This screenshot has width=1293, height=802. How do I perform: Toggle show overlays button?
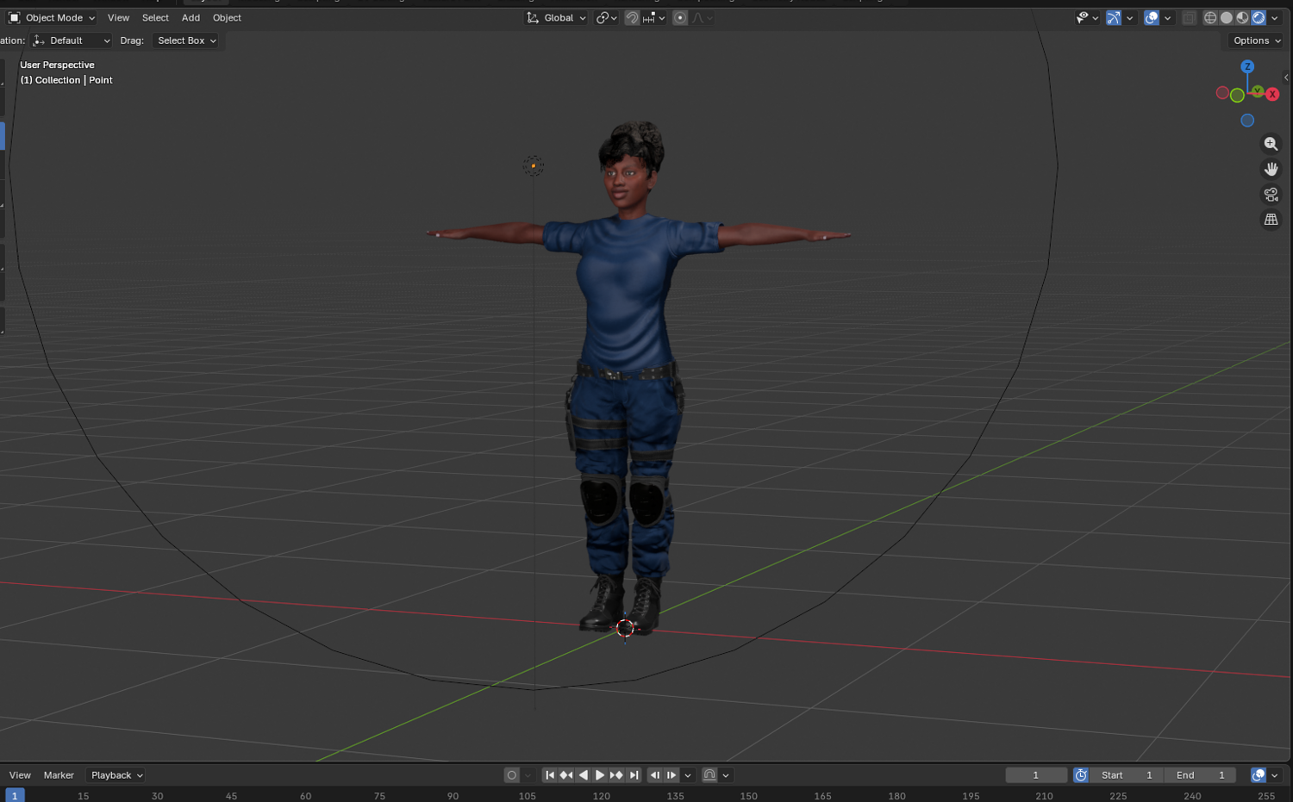click(x=1151, y=18)
